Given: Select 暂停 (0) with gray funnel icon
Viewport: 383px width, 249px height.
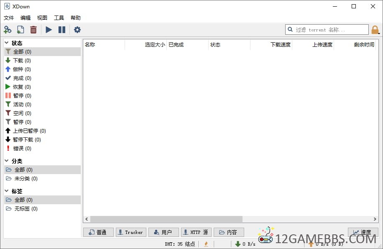Looking at the screenshot, I should tap(43, 122).
